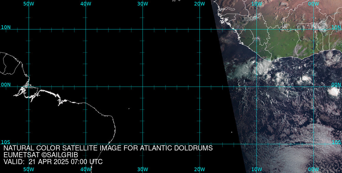This screenshot has height=173, width=342.
Task: Click the 50W label at top
Action: click(29, 4)
